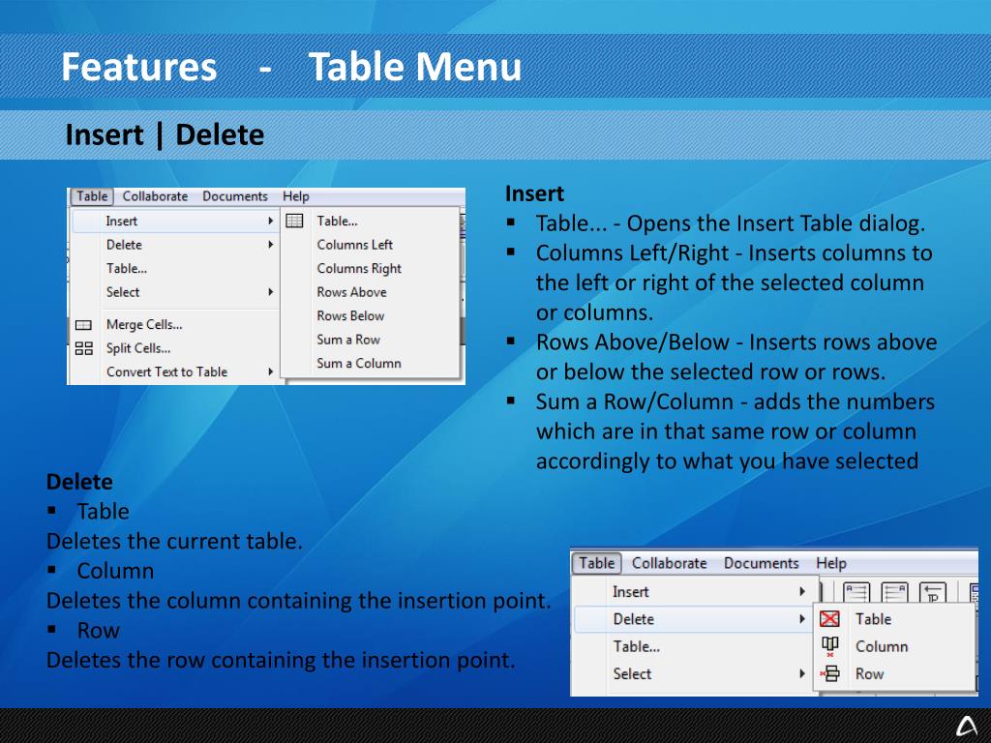Click the "Features - Table Menu" slide title

coord(291,67)
